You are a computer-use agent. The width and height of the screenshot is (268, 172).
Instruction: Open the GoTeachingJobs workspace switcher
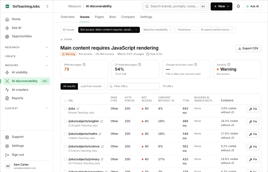pos(47,6)
